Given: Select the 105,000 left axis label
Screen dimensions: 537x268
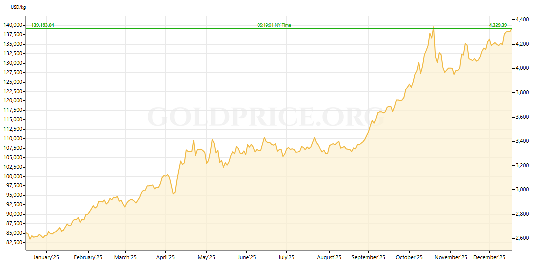Looking at the screenshot, I should tap(13, 158).
